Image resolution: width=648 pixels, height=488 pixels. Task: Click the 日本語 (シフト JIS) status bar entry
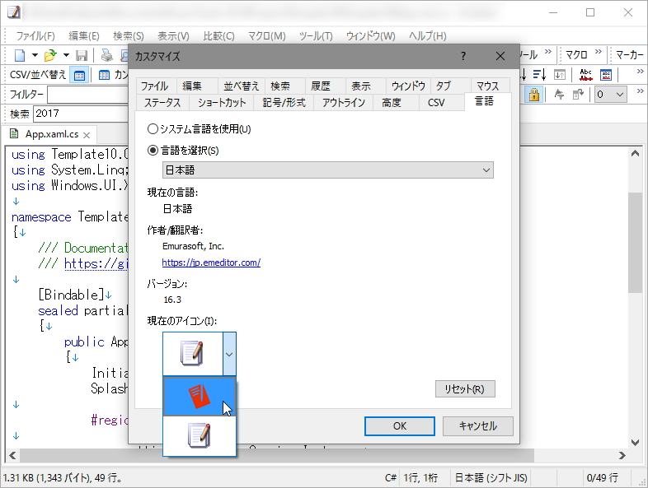point(491,478)
